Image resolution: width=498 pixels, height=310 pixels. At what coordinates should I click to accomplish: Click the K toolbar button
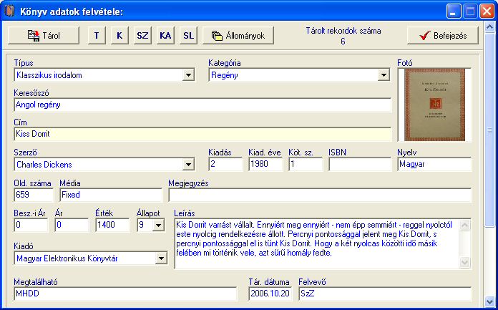tap(119, 35)
